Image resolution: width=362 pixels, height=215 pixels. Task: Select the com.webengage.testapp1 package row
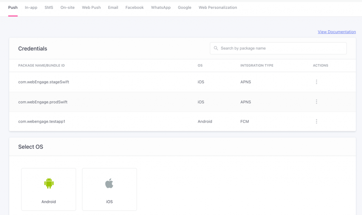(x=42, y=121)
